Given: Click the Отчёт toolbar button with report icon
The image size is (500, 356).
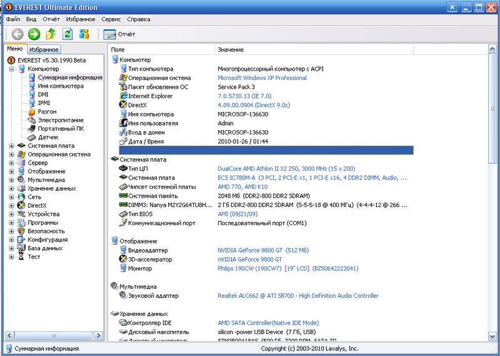Looking at the screenshot, I should click(x=119, y=34).
